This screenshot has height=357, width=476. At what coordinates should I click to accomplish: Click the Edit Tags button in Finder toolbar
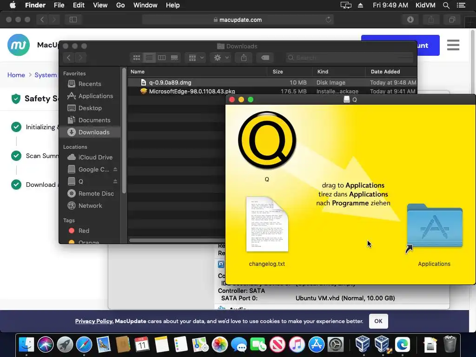(x=265, y=58)
